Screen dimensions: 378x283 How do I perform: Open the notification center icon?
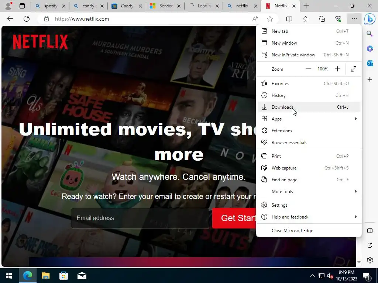point(366,276)
